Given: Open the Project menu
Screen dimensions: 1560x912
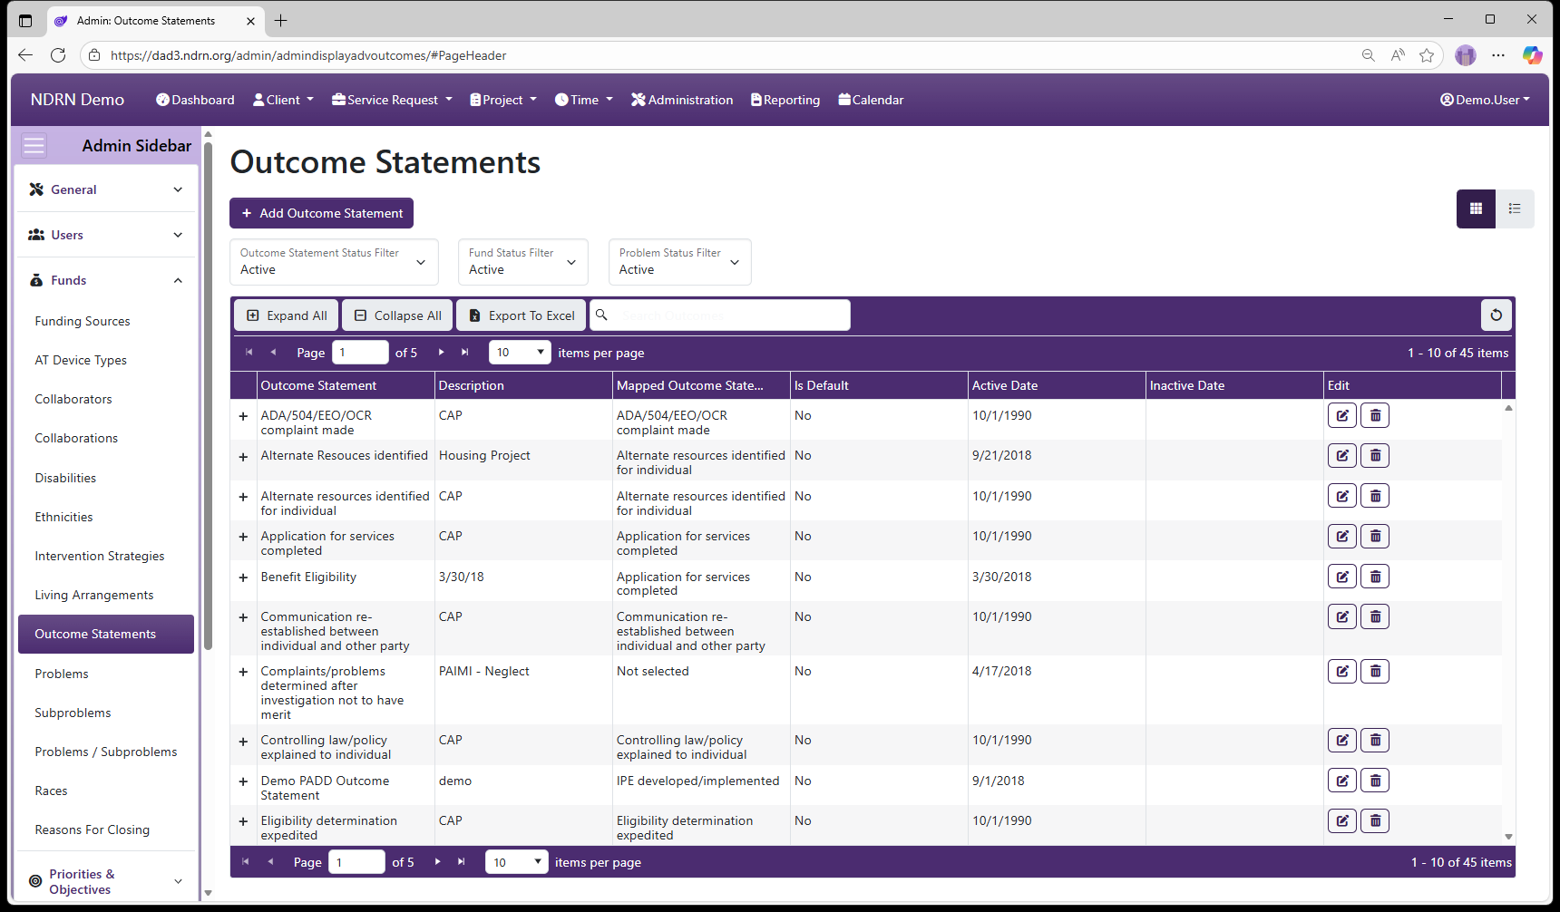Looking at the screenshot, I should click(x=503, y=100).
